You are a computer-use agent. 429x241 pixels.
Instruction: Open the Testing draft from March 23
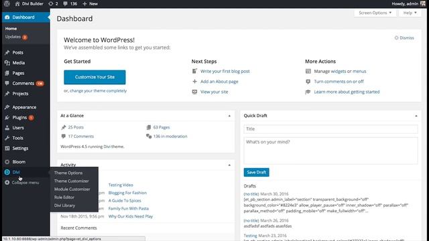pos(250,236)
